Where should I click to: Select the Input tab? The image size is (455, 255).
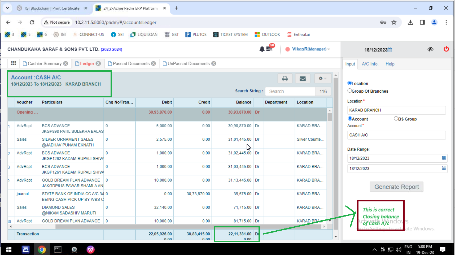pyautogui.click(x=350, y=64)
